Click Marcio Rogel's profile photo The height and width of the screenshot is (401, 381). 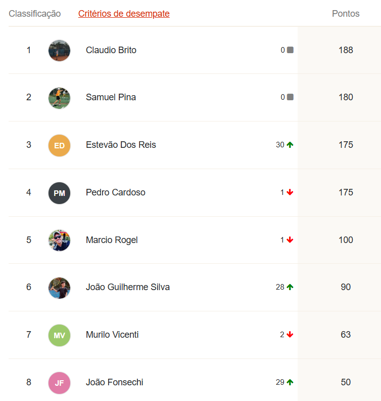pos(59,240)
